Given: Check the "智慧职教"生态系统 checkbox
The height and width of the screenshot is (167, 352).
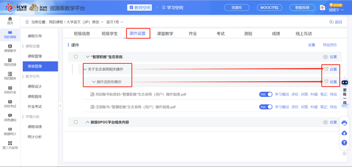Looking at the screenshot, I should (76, 57).
